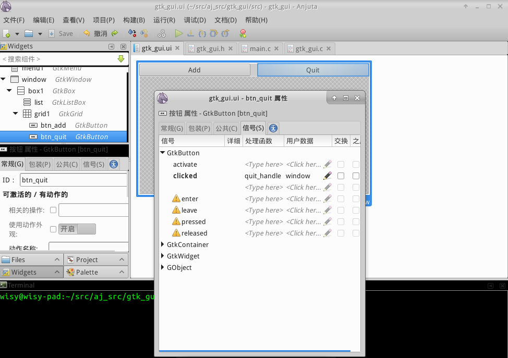This screenshot has width=508, height=358.
Task: Show the Palette panel button
Action: click(96, 272)
